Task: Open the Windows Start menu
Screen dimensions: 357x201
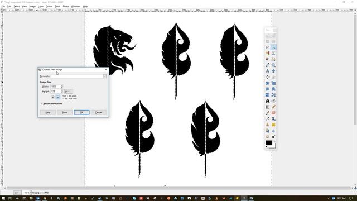Action: coord(3,198)
